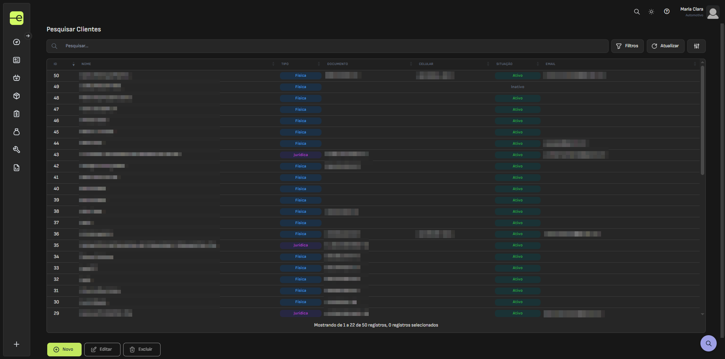The width and height of the screenshot is (725, 359).
Task: Select the money bag sidebar icon
Action: click(x=17, y=132)
